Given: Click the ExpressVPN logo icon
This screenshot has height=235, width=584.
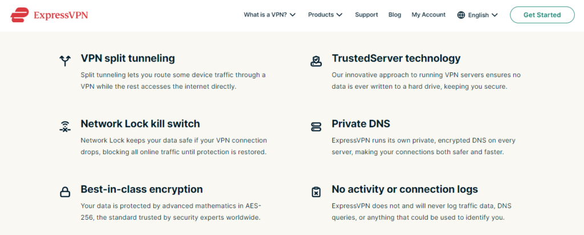Looking at the screenshot, I should point(20,14).
